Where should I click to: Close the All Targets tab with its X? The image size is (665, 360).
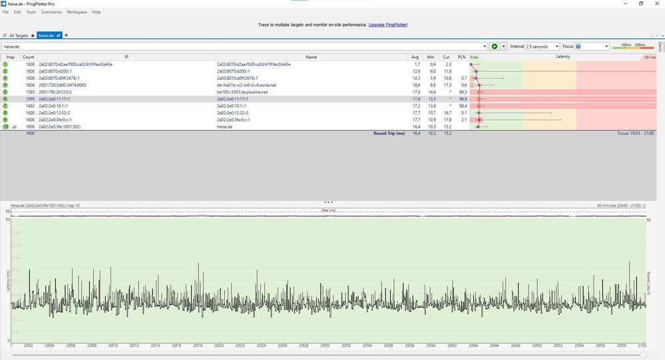click(33, 36)
